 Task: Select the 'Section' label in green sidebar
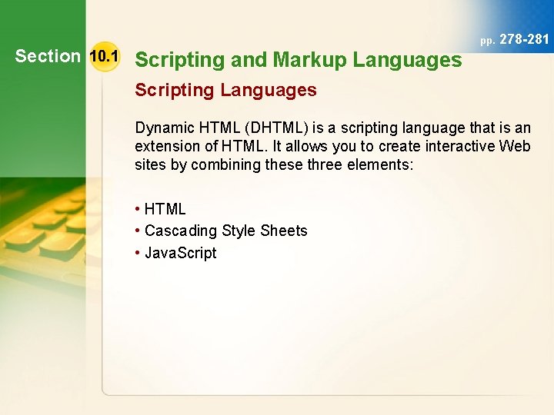tap(48, 56)
